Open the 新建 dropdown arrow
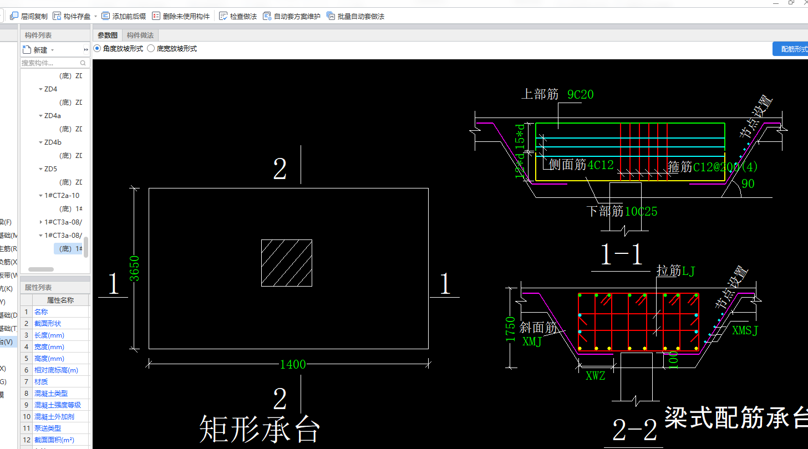This screenshot has height=449, width=808. [52, 50]
